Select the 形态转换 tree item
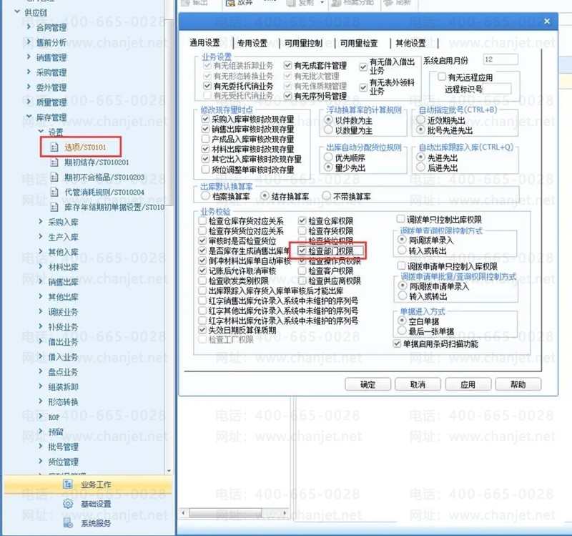 [63, 401]
